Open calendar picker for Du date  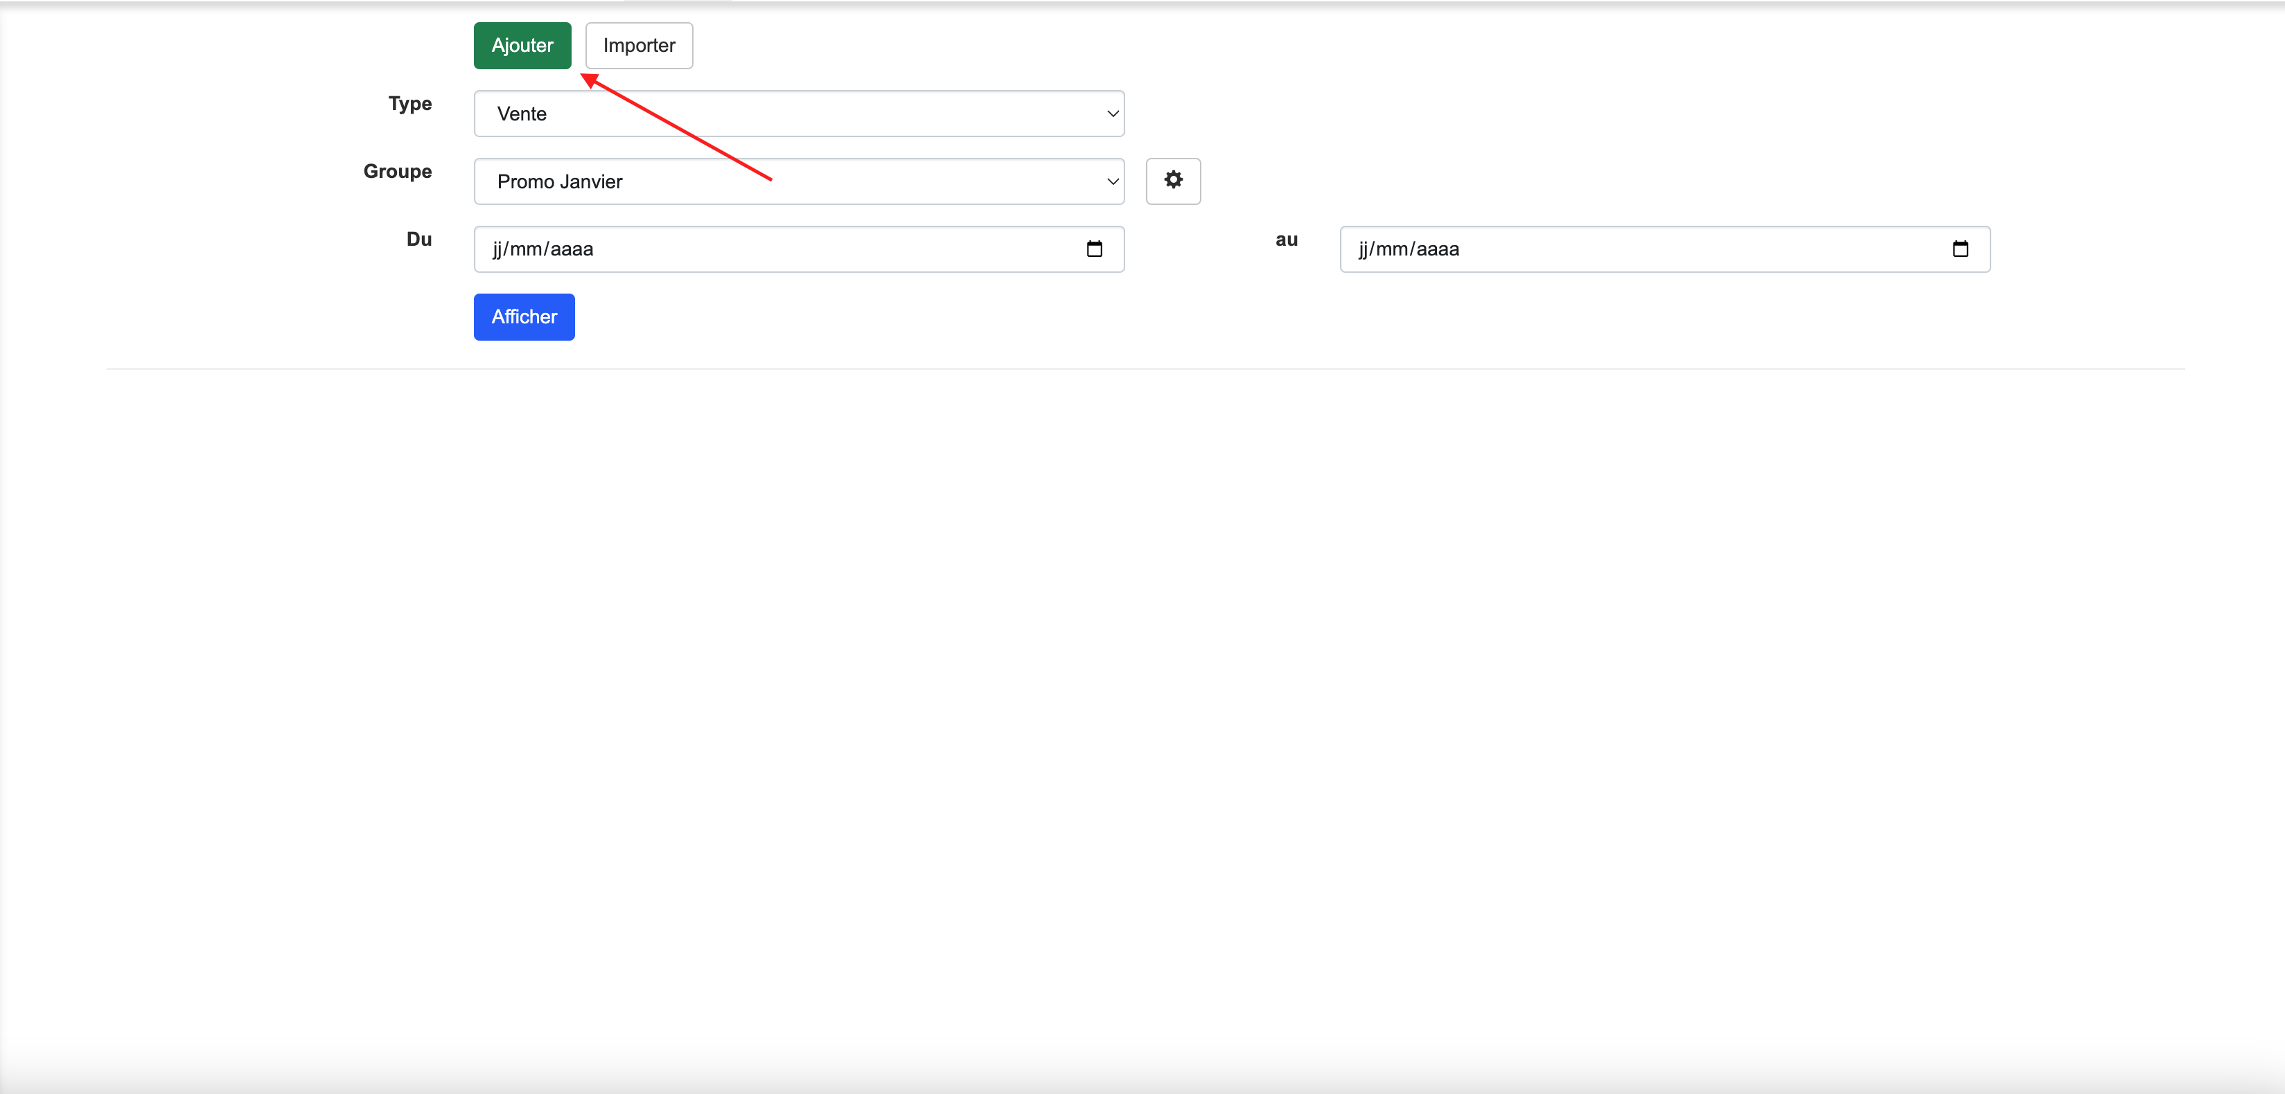click(1095, 249)
